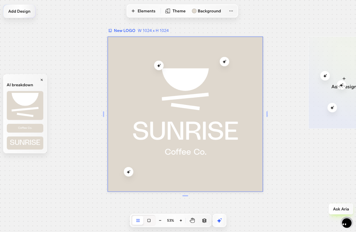Open the Ask Aria assistant
This screenshot has width=356, height=232.
tap(341, 209)
